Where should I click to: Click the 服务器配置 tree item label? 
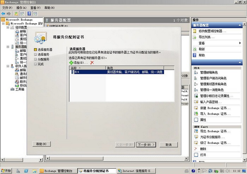point(21,47)
